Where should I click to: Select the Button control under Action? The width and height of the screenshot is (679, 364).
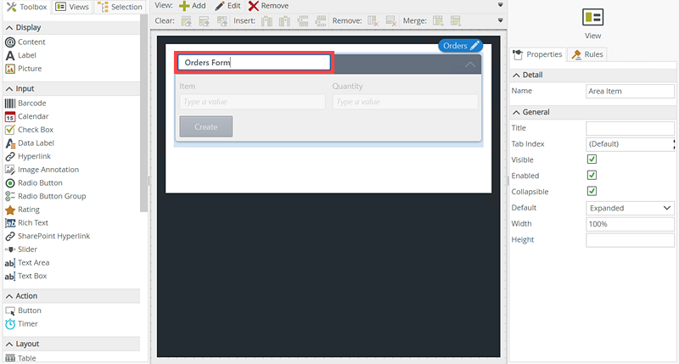[x=23, y=311]
